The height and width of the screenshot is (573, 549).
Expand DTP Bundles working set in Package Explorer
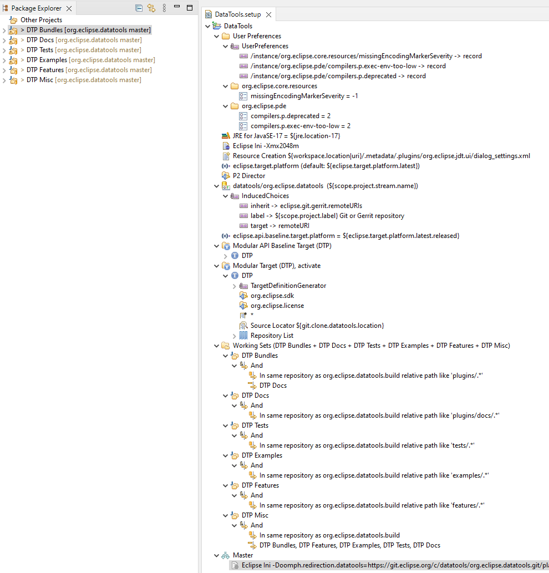click(x=4, y=31)
